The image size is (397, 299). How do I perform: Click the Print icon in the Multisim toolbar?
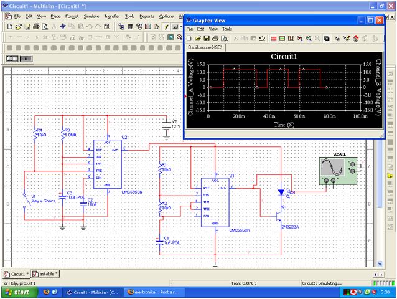36,27
